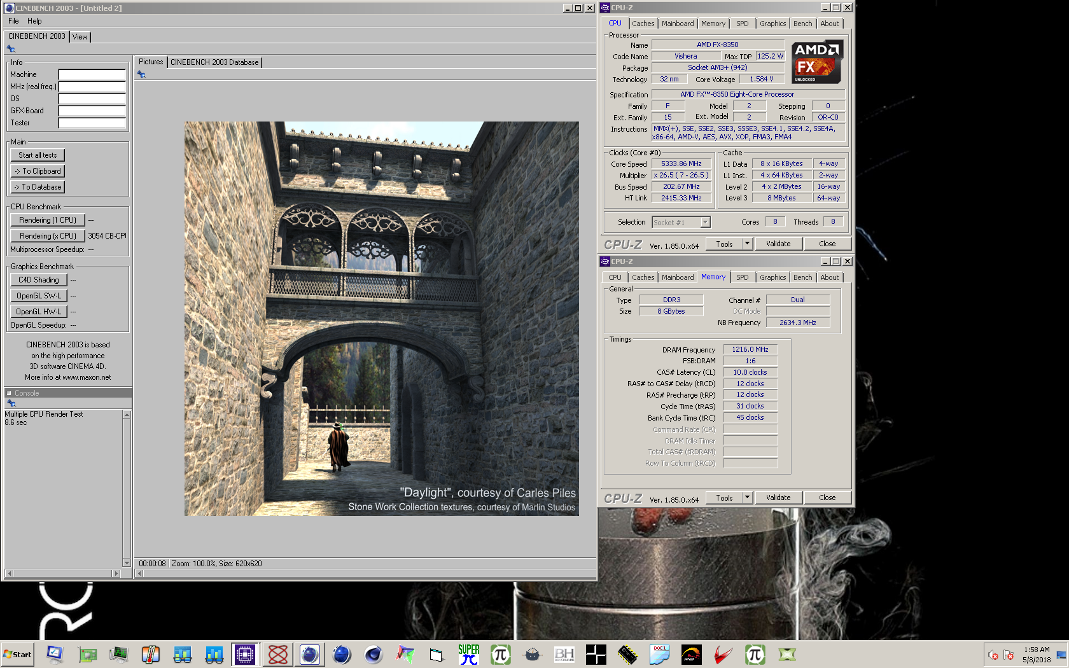This screenshot has width=1069, height=668.
Task: Run the C4D Shading benchmark
Action: [x=39, y=280]
